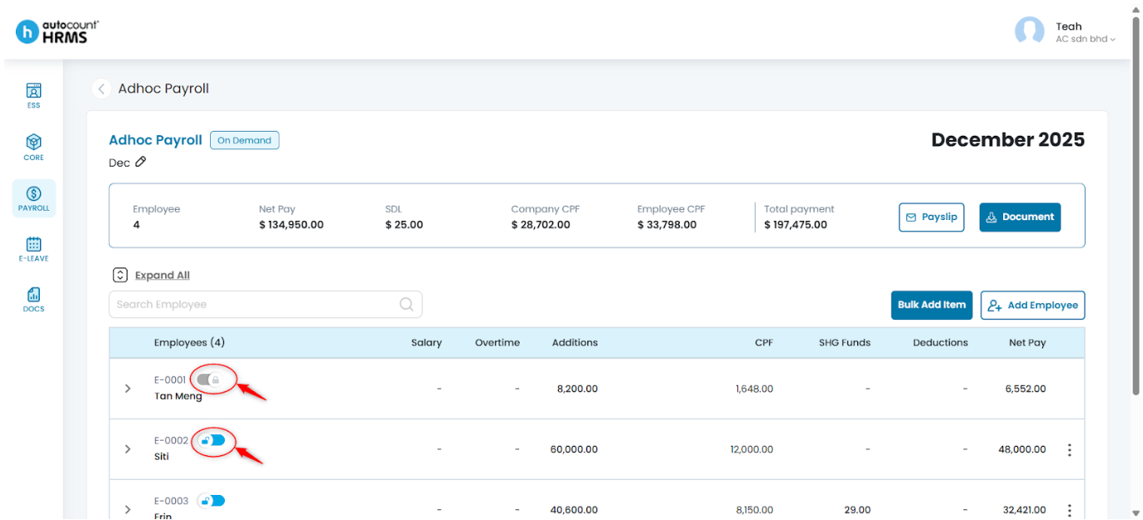Click the Total payment $ 197,475.00 value

tap(796, 225)
